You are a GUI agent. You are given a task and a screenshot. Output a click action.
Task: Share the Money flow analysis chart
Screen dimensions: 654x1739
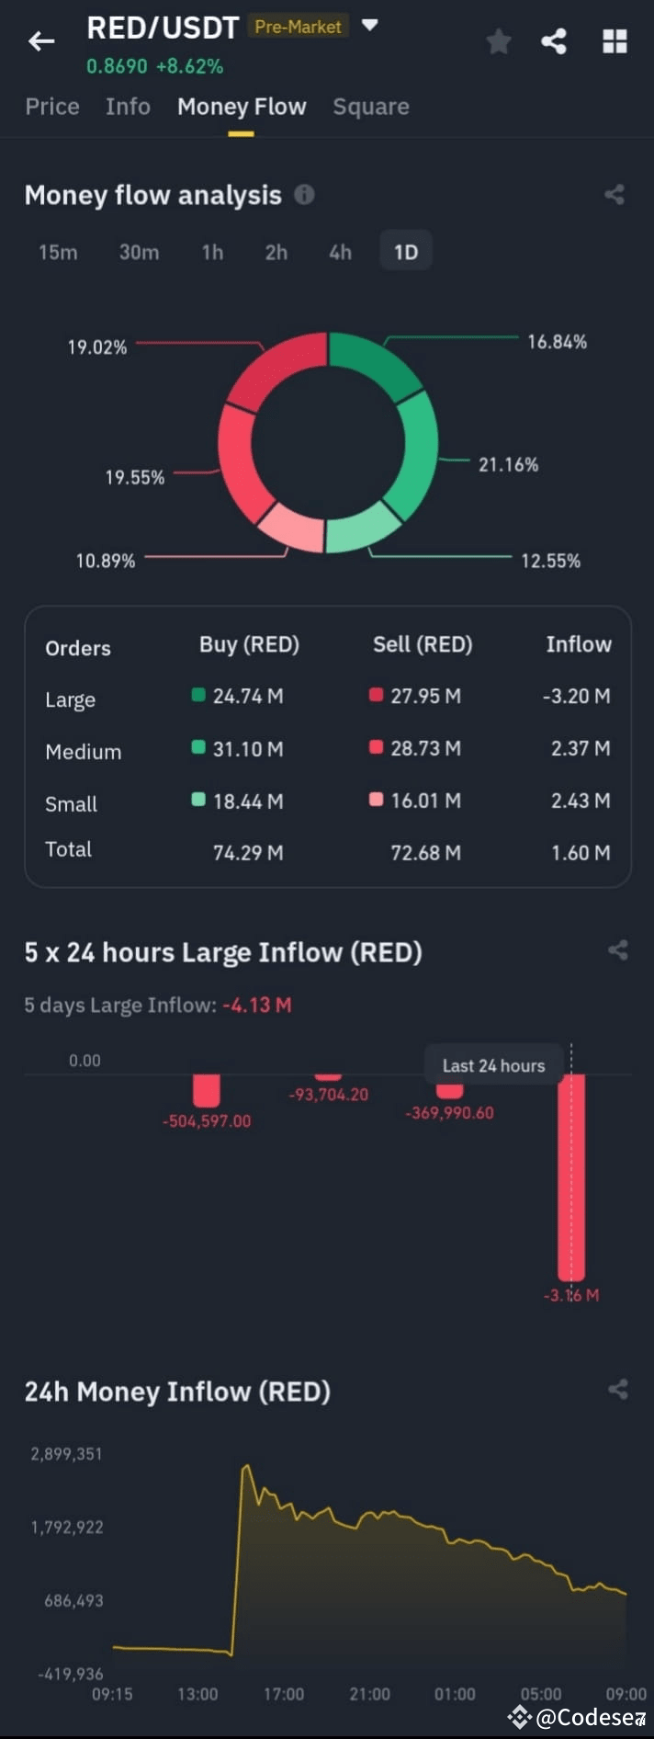614,194
